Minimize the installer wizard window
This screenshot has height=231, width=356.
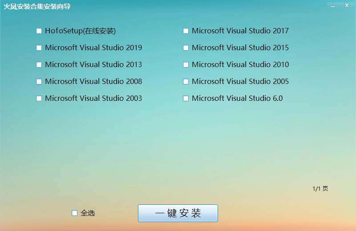click(x=333, y=6)
